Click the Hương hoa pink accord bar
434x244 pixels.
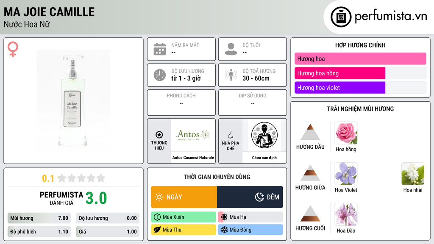pyautogui.click(x=360, y=58)
